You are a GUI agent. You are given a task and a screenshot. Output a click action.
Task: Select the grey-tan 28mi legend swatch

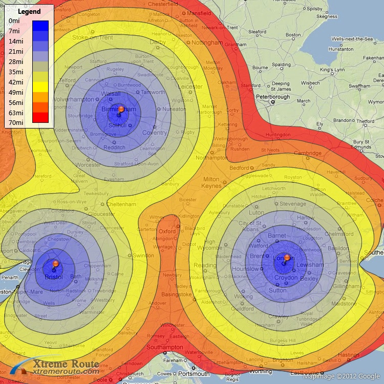click(x=40, y=67)
